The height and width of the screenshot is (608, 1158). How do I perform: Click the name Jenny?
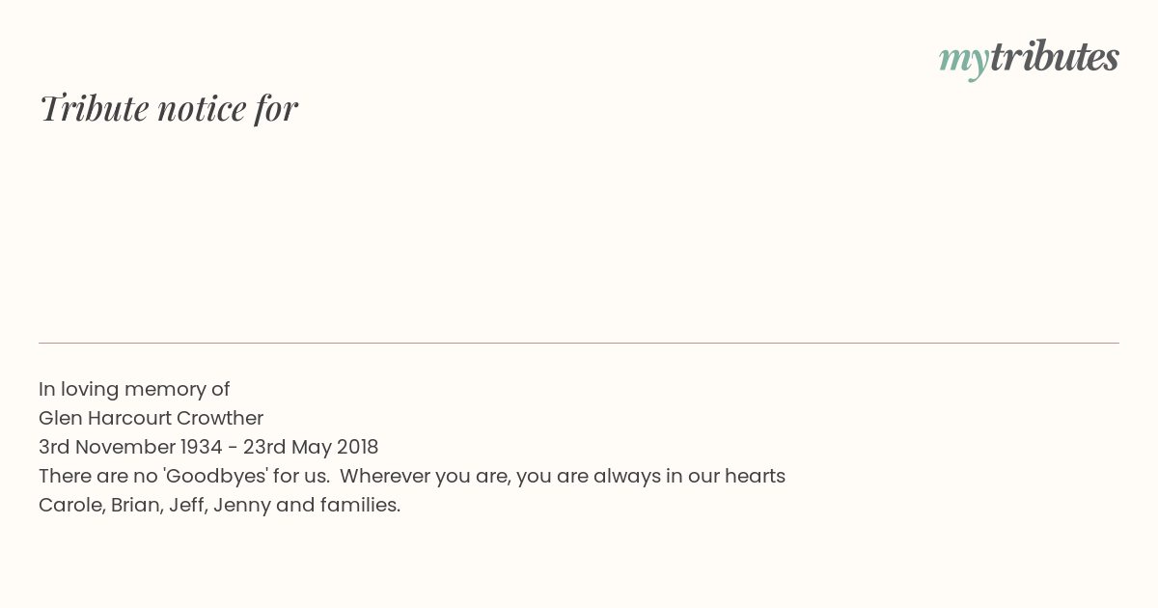pyautogui.click(x=241, y=505)
